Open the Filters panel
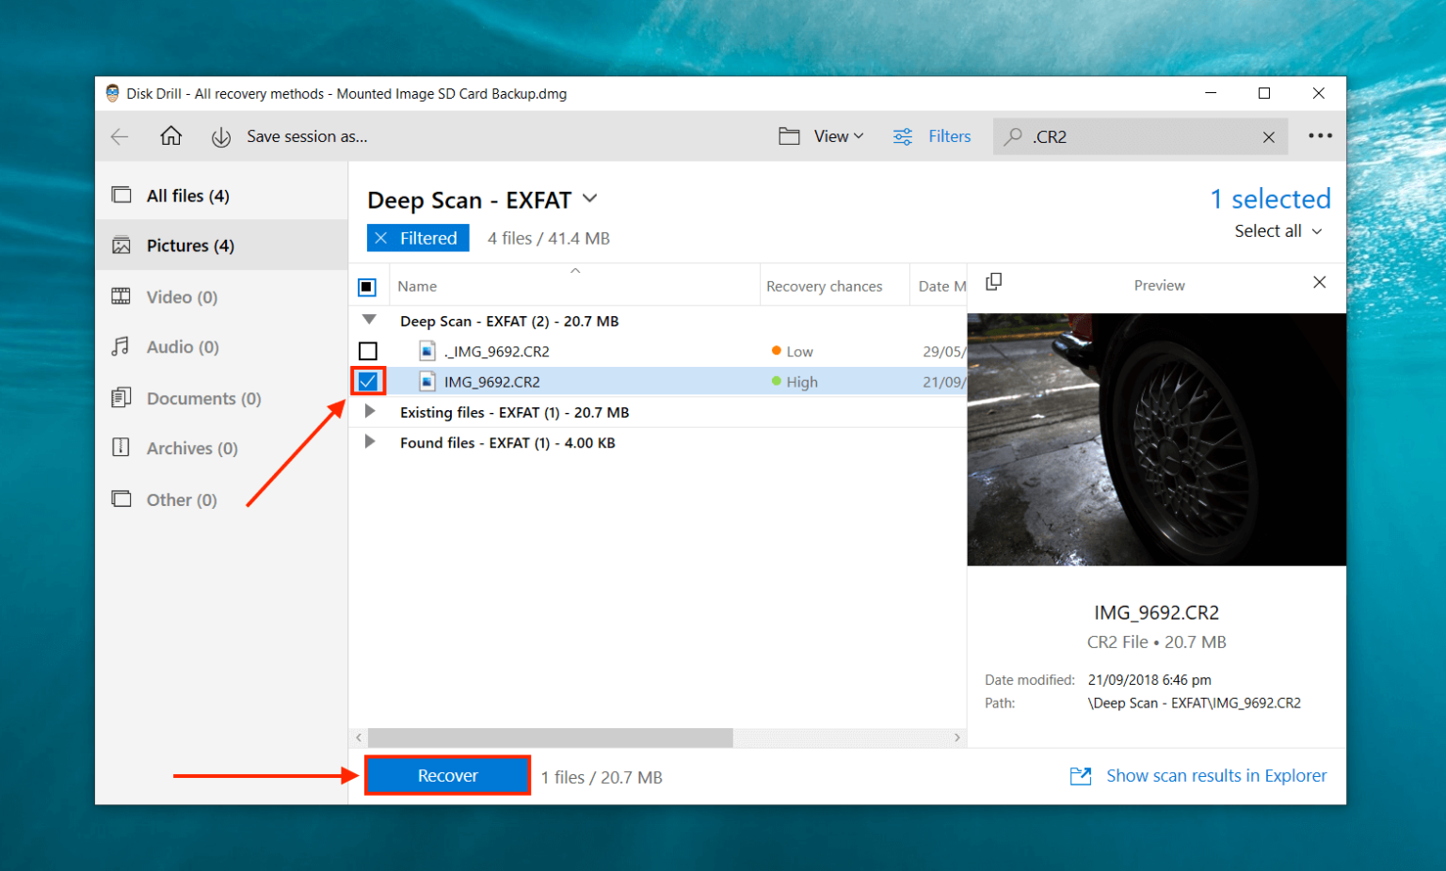The height and width of the screenshot is (871, 1446). [x=931, y=135]
